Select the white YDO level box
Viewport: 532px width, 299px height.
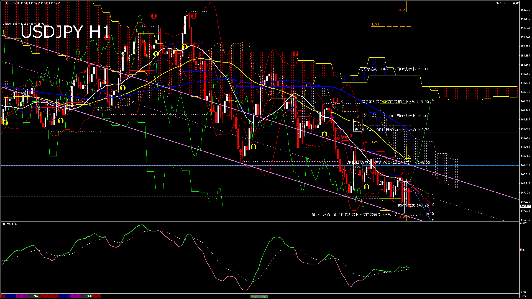[358, 125]
